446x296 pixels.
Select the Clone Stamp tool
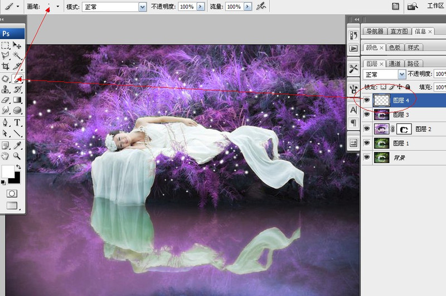pos(6,89)
